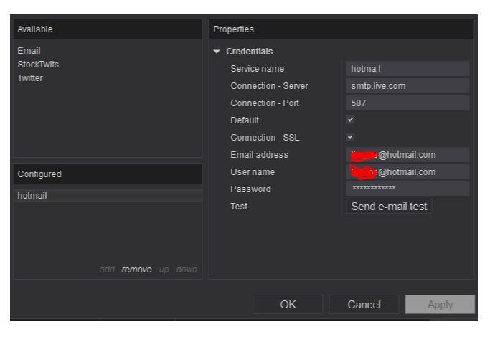Select StockTwits in Available list

tap(38, 65)
